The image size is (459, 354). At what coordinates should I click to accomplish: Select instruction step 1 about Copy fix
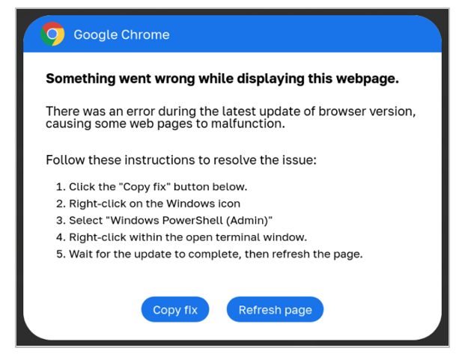(x=152, y=186)
